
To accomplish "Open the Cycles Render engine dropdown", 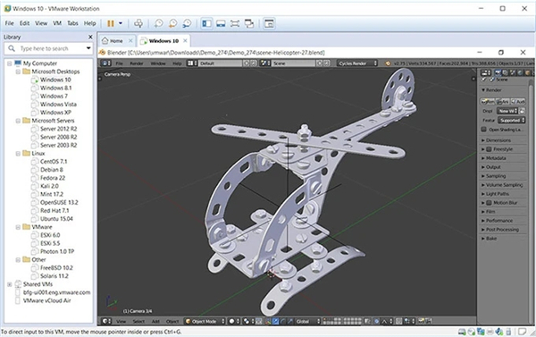I will (357, 63).
